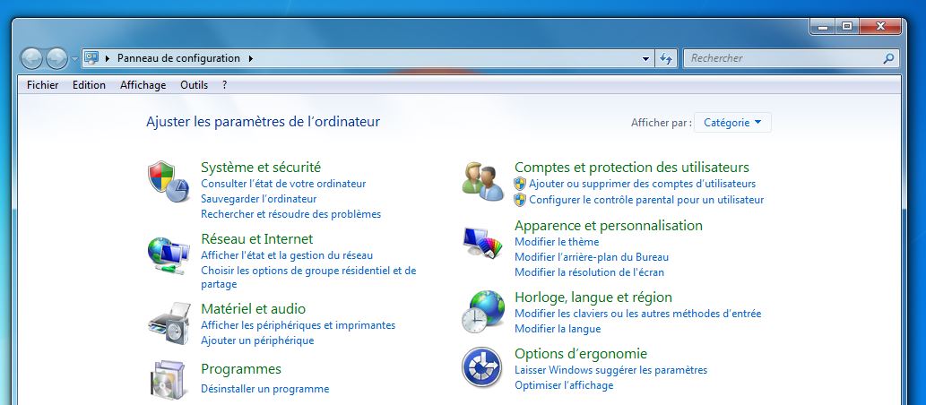The height and width of the screenshot is (405, 926).
Task: Click the refresh button next to address bar
Action: coord(665,58)
